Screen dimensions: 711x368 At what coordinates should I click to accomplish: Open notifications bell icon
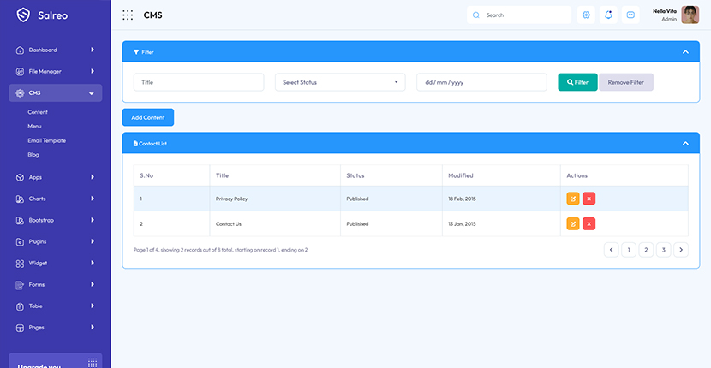(x=608, y=15)
